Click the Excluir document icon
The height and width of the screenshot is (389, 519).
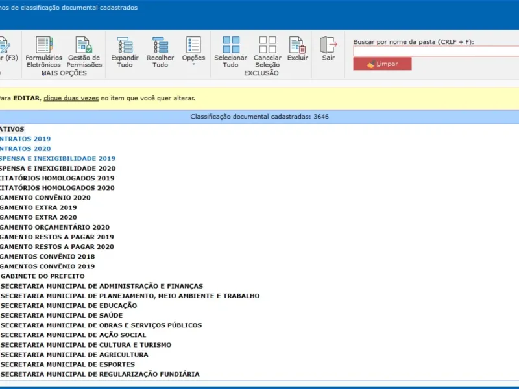click(x=297, y=45)
